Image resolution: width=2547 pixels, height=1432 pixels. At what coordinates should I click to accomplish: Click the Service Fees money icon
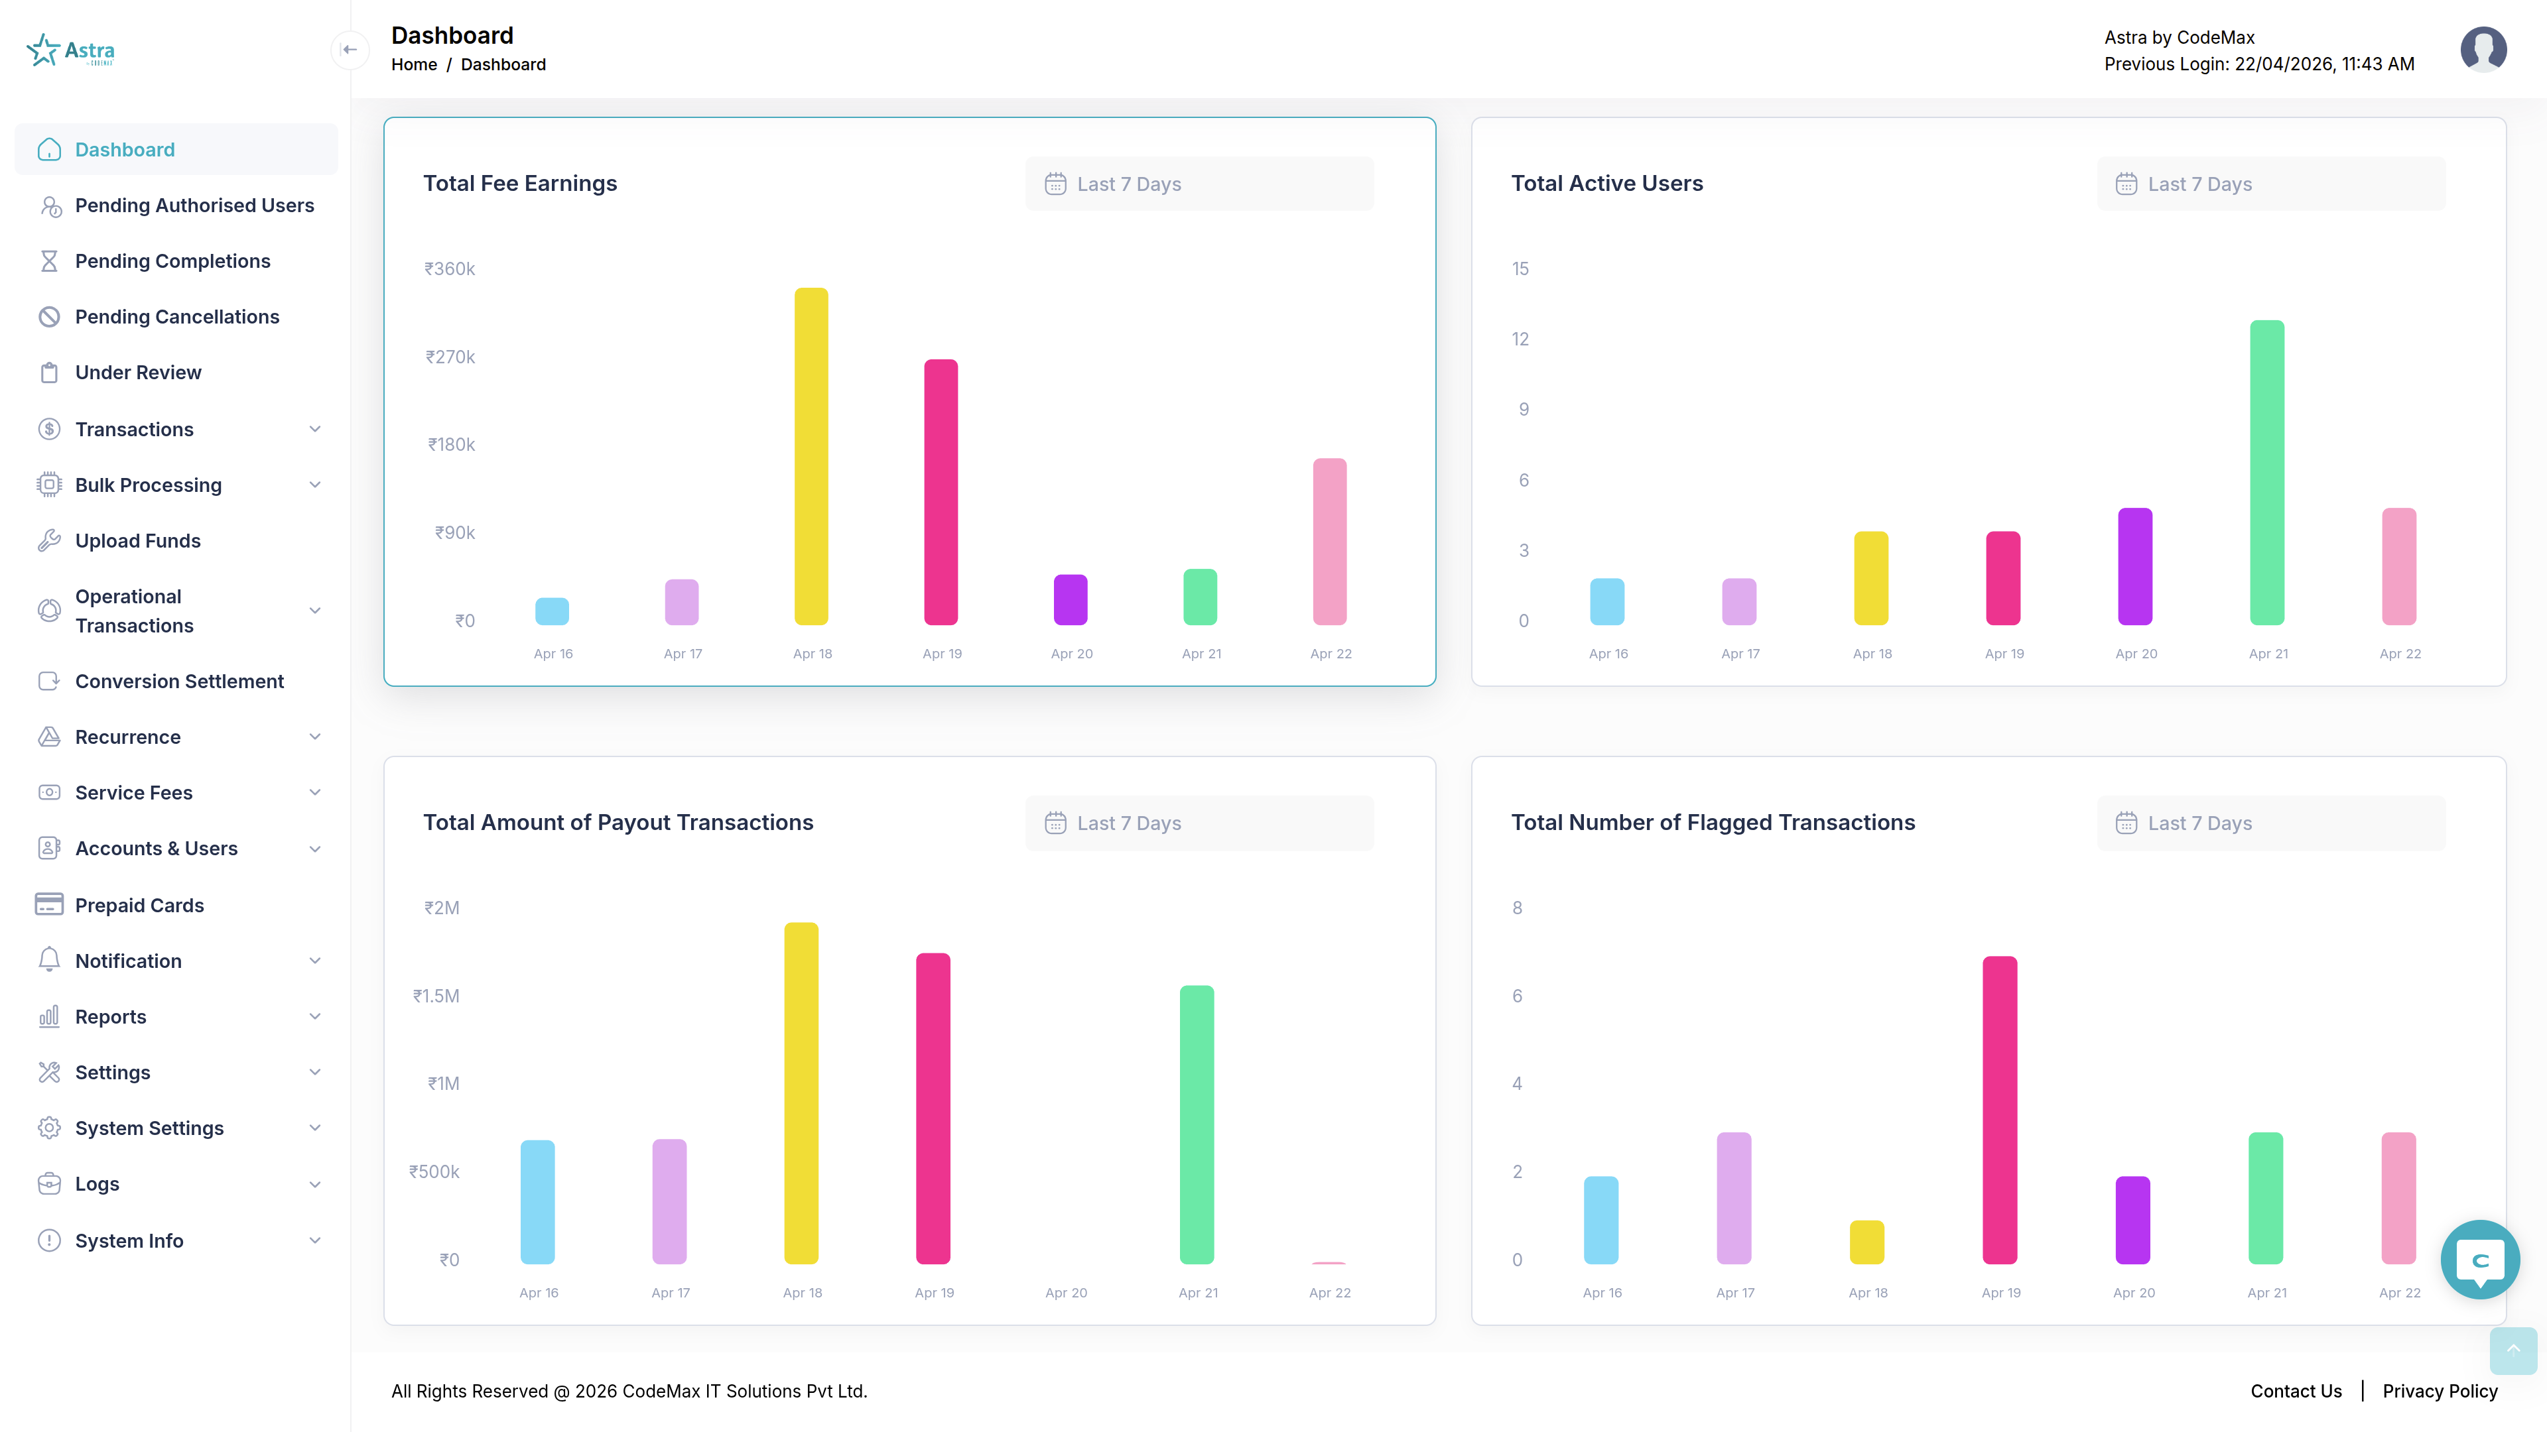click(50, 793)
